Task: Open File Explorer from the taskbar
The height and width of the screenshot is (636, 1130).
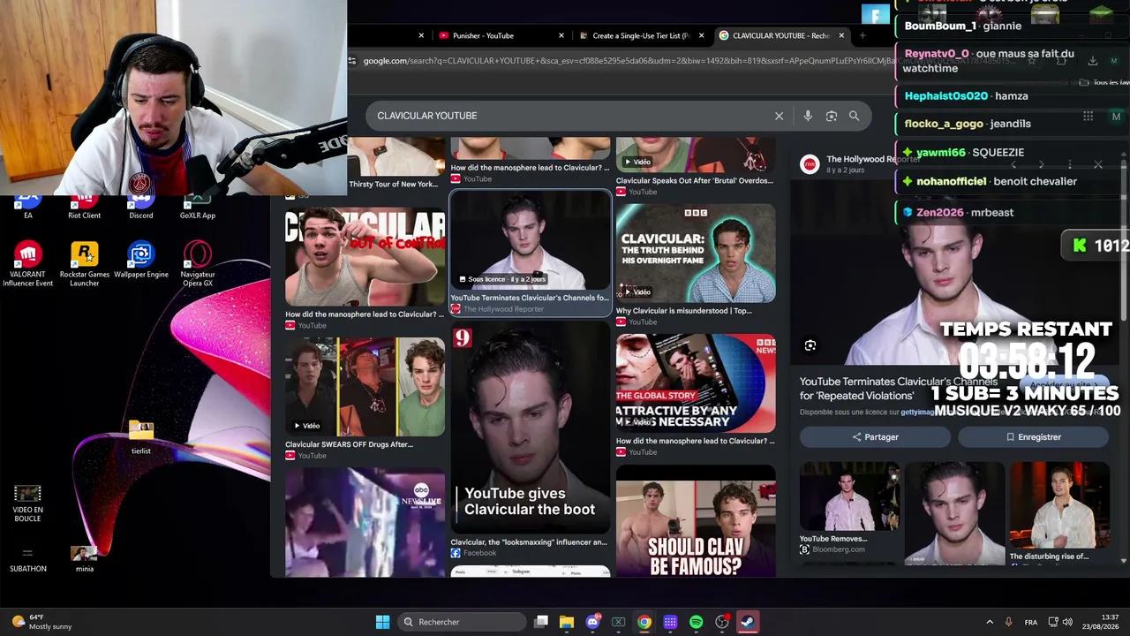Action: [x=567, y=622]
